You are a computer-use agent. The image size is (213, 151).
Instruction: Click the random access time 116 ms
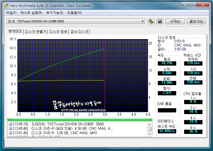193,63
